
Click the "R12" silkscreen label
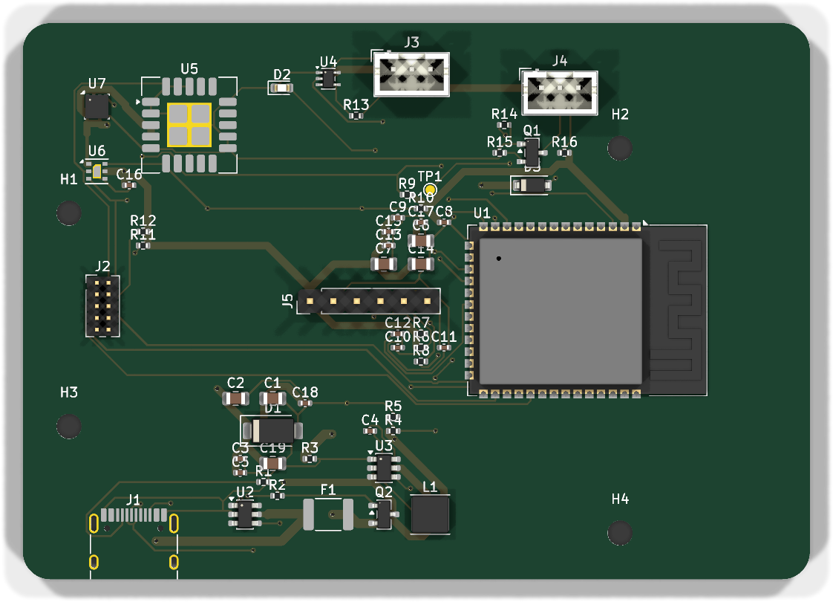click(143, 220)
